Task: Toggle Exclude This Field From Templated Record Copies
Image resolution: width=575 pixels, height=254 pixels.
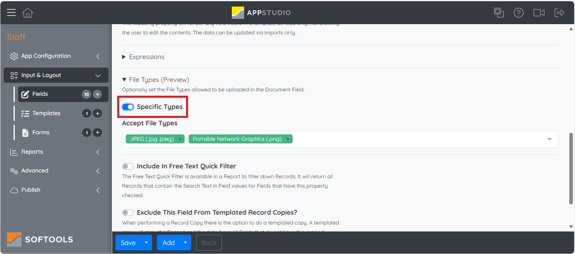Action: click(127, 212)
